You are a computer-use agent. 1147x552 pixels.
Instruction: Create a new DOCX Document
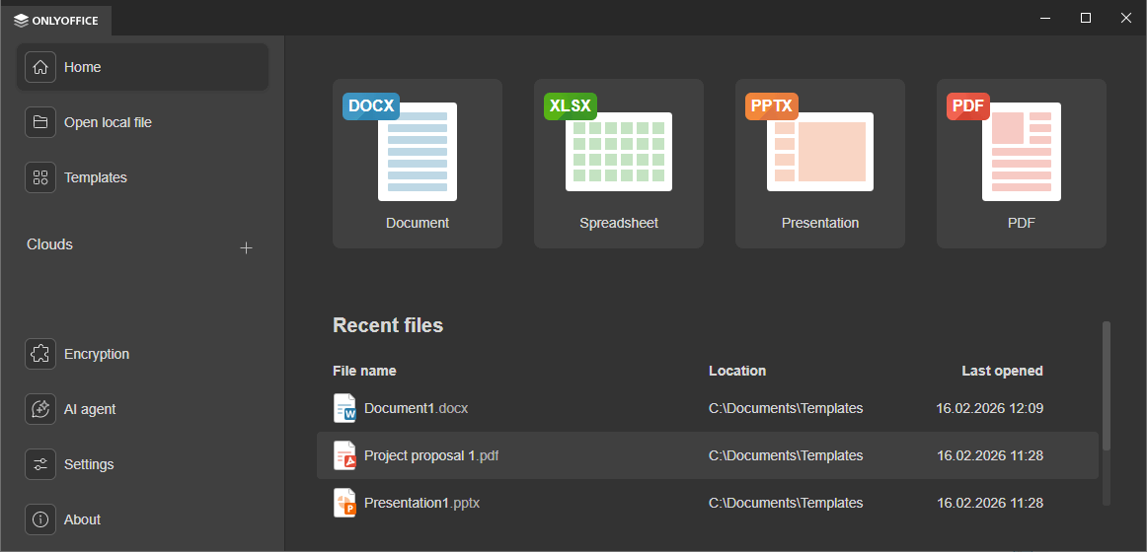[x=418, y=163]
